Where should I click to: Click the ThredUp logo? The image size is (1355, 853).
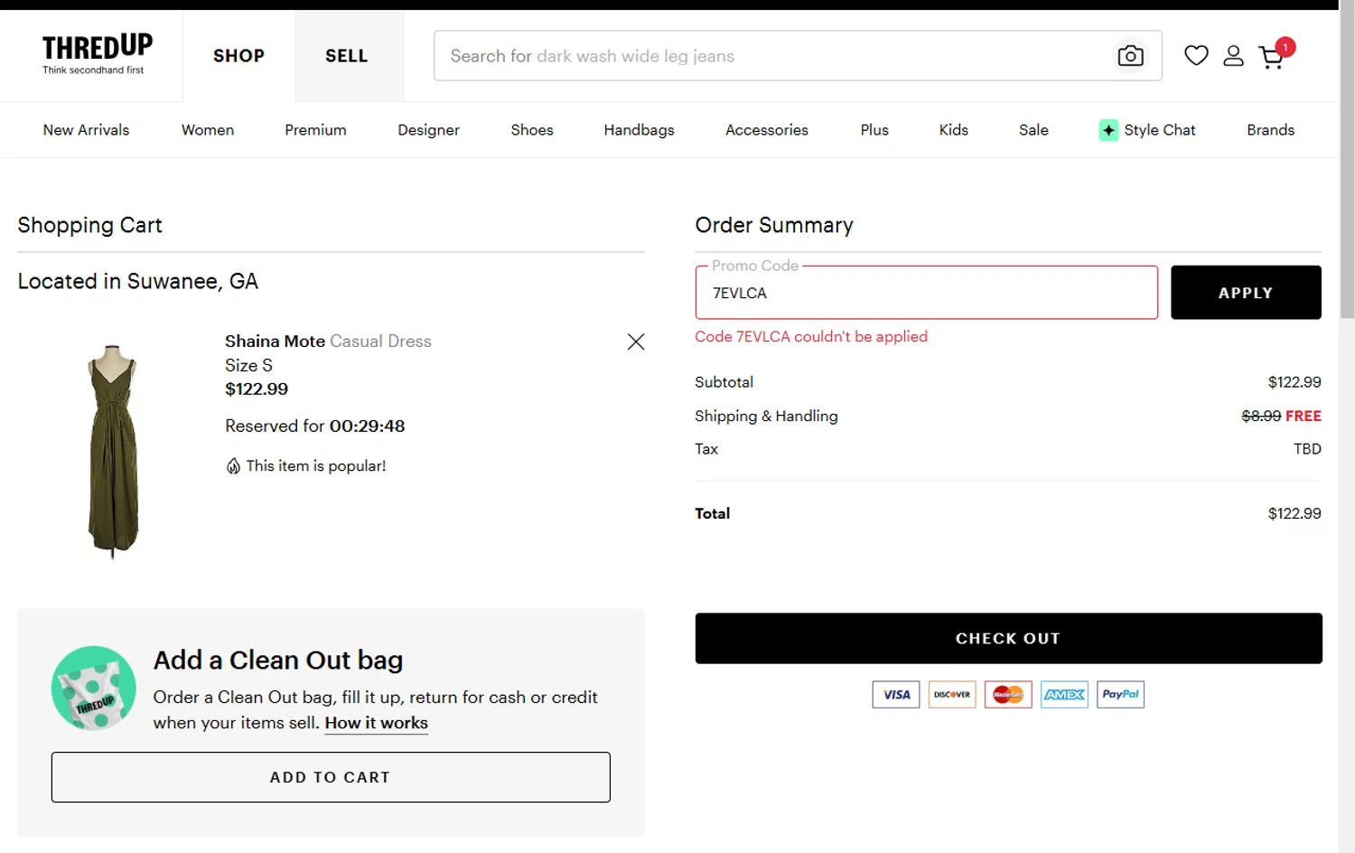(97, 54)
